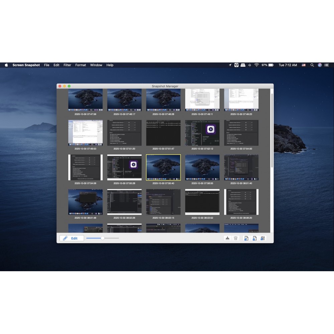This screenshot has height=334, width=334.
Task: Click the first document export icon
Action: 246,238
